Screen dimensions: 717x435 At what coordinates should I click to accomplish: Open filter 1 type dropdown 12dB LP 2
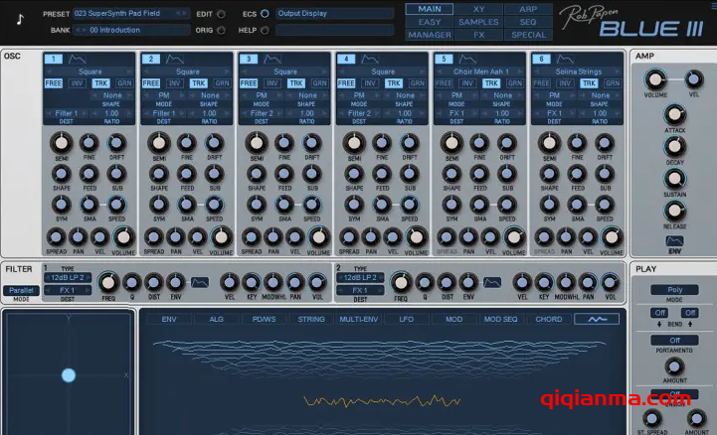(68, 277)
